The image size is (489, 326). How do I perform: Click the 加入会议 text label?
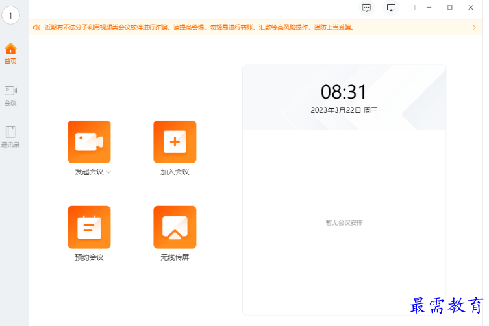click(x=175, y=172)
